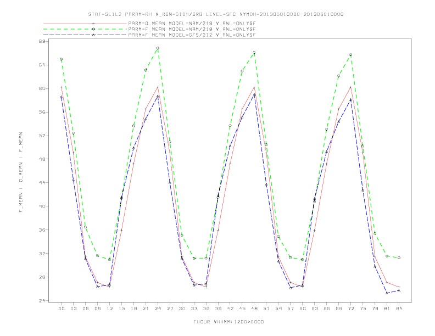Screen dimensions: 435x336
Task: Select the PARM=F_MEAN MODEL=NAM/218 legend label
Action: pyautogui.click(x=192, y=29)
